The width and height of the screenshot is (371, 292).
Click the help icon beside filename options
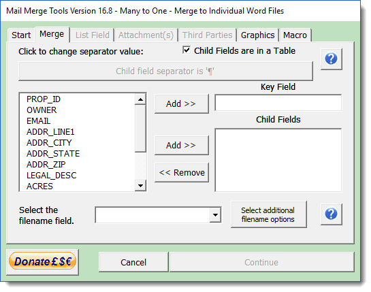(332, 214)
